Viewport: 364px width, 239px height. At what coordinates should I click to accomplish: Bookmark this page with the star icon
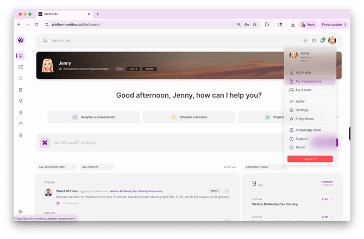pyautogui.click(x=254, y=24)
